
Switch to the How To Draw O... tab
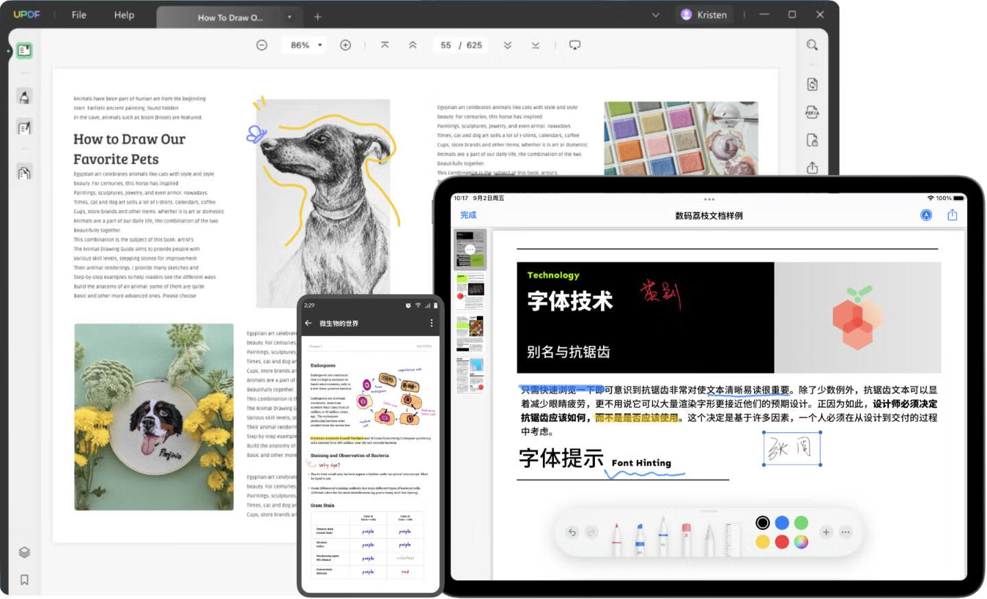point(230,17)
